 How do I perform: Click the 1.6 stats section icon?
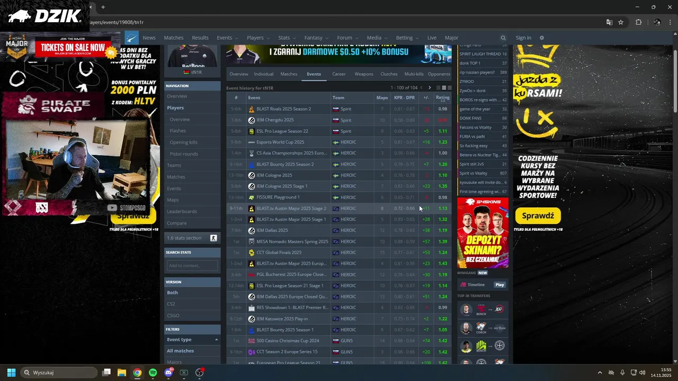pyautogui.click(x=213, y=238)
